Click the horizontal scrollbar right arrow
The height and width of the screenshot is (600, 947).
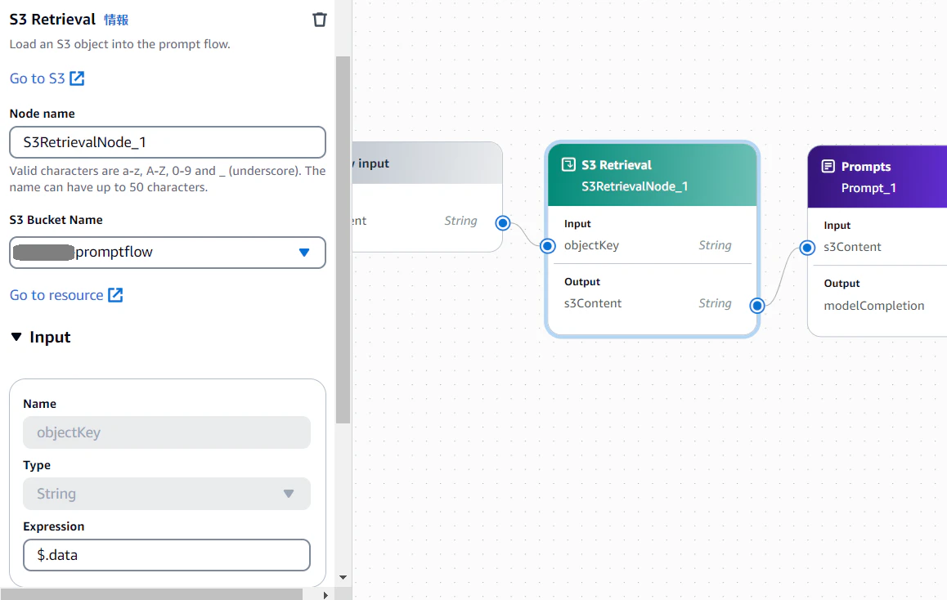(325, 595)
